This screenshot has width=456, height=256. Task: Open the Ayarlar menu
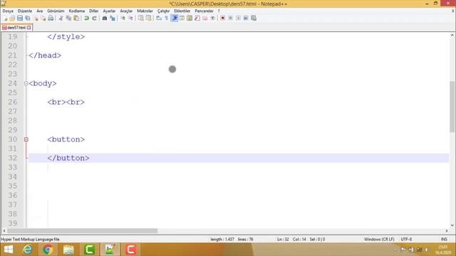tap(109, 11)
